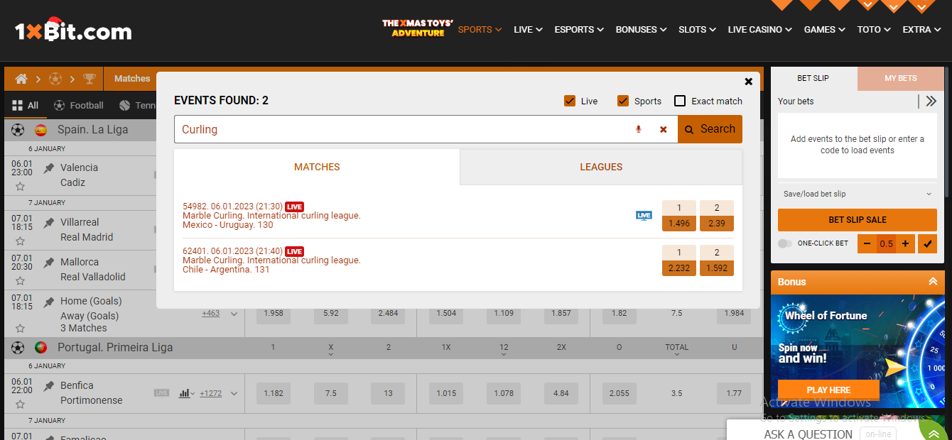
Task: Uncheck the Live search filter
Action: (x=570, y=101)
